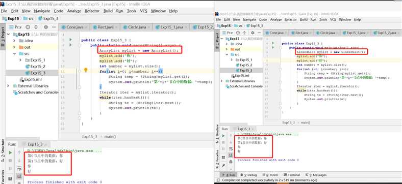
Task: Open the Terminal tool button in right window
Action: point(292,175)
